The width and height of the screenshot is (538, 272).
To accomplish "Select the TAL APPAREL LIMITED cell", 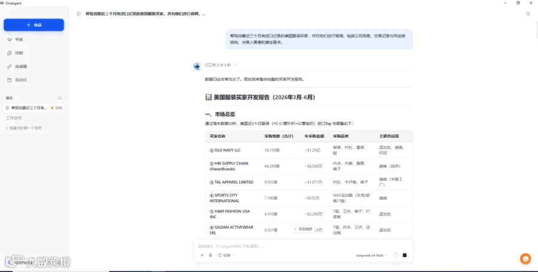I will [x=231, y=183].
